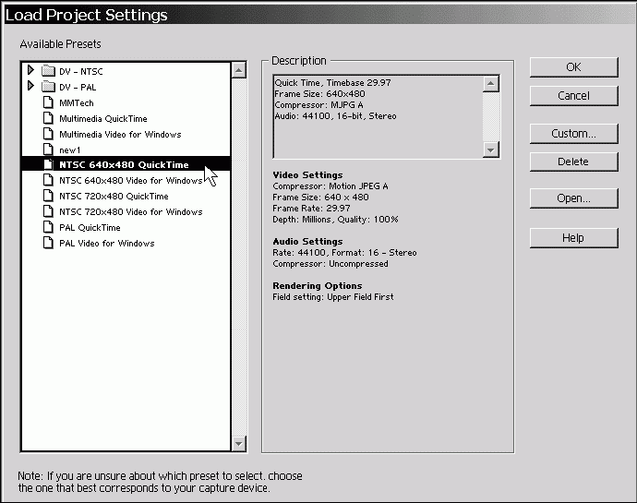
Task: Click the Open... button
Action: 573,198
